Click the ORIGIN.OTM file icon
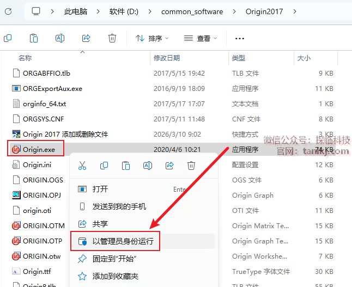 coord(16,225)
